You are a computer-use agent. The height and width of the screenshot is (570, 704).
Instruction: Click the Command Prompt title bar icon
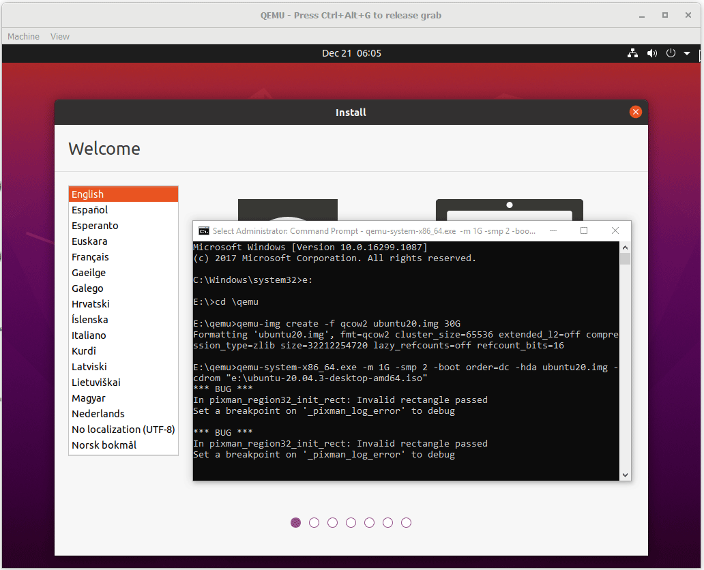[203, 230]
